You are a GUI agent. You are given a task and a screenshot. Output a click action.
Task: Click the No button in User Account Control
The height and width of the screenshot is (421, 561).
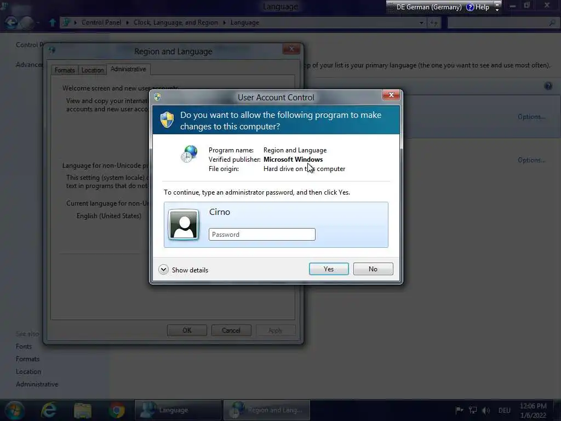[x=373, y=269]
